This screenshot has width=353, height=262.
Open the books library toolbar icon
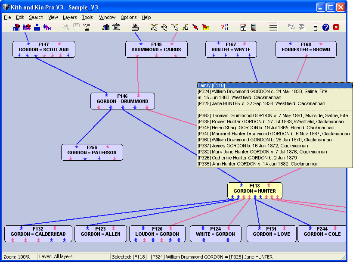pyautogui.click(x=106, y=27)
